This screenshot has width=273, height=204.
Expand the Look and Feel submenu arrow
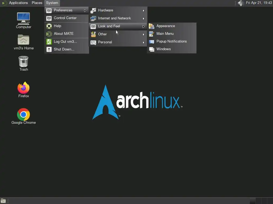click(143, 27)
